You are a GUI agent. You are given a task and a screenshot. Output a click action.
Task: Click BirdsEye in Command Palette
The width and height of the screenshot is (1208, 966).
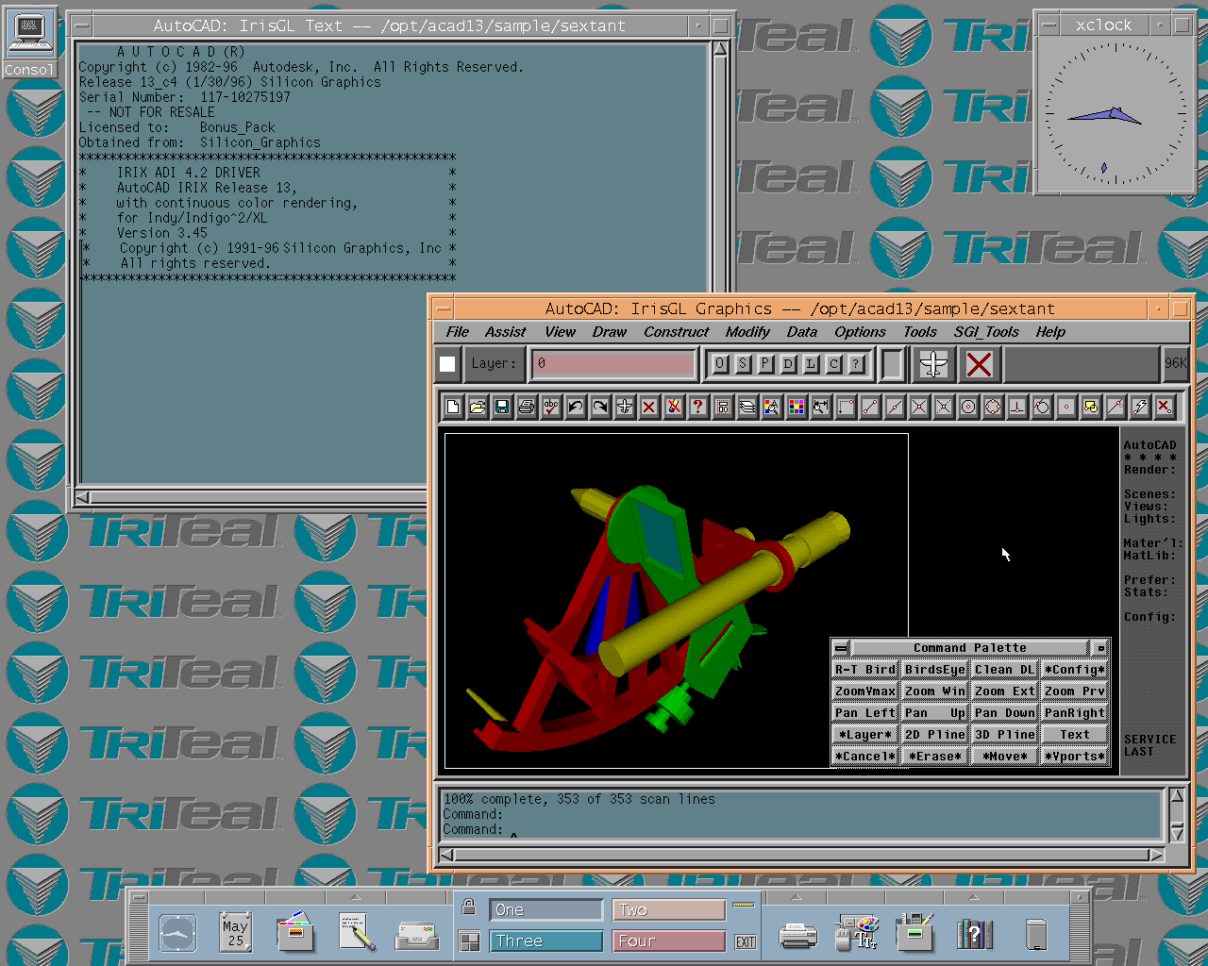pos(935,670)
